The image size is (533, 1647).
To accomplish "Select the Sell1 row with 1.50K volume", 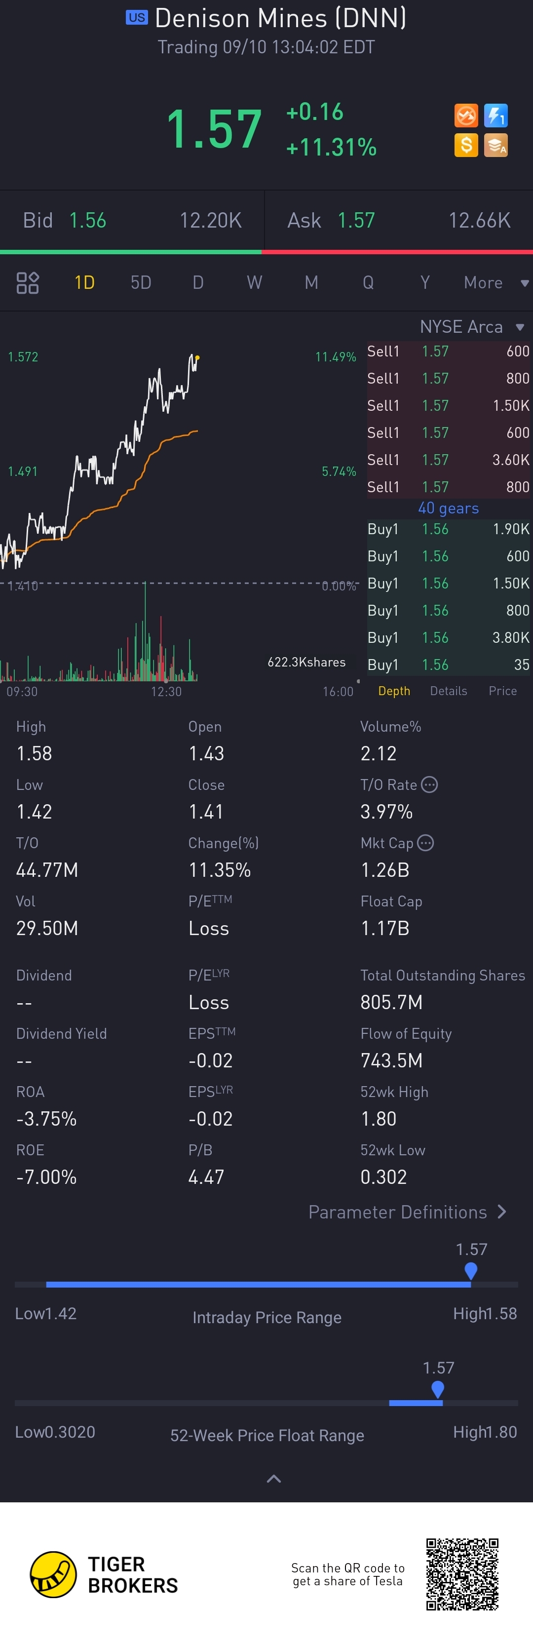I will pos(449,406).
